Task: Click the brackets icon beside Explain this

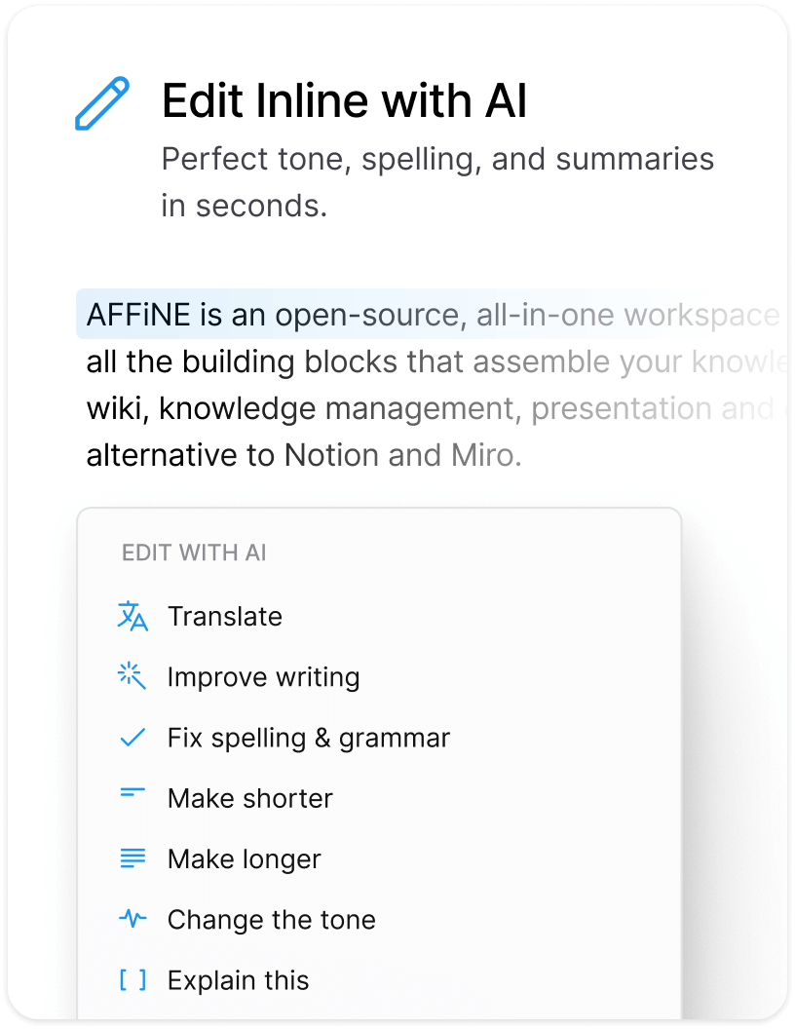Action: coord(133,979)
